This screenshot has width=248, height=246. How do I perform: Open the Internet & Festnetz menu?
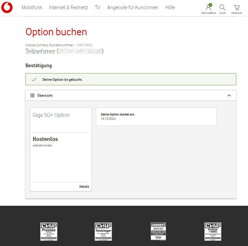pyautogui.click(x=68, y=7)
